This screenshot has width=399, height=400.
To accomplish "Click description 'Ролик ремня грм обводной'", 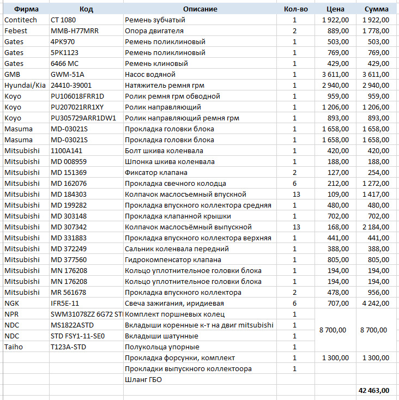I will [200, 96].
